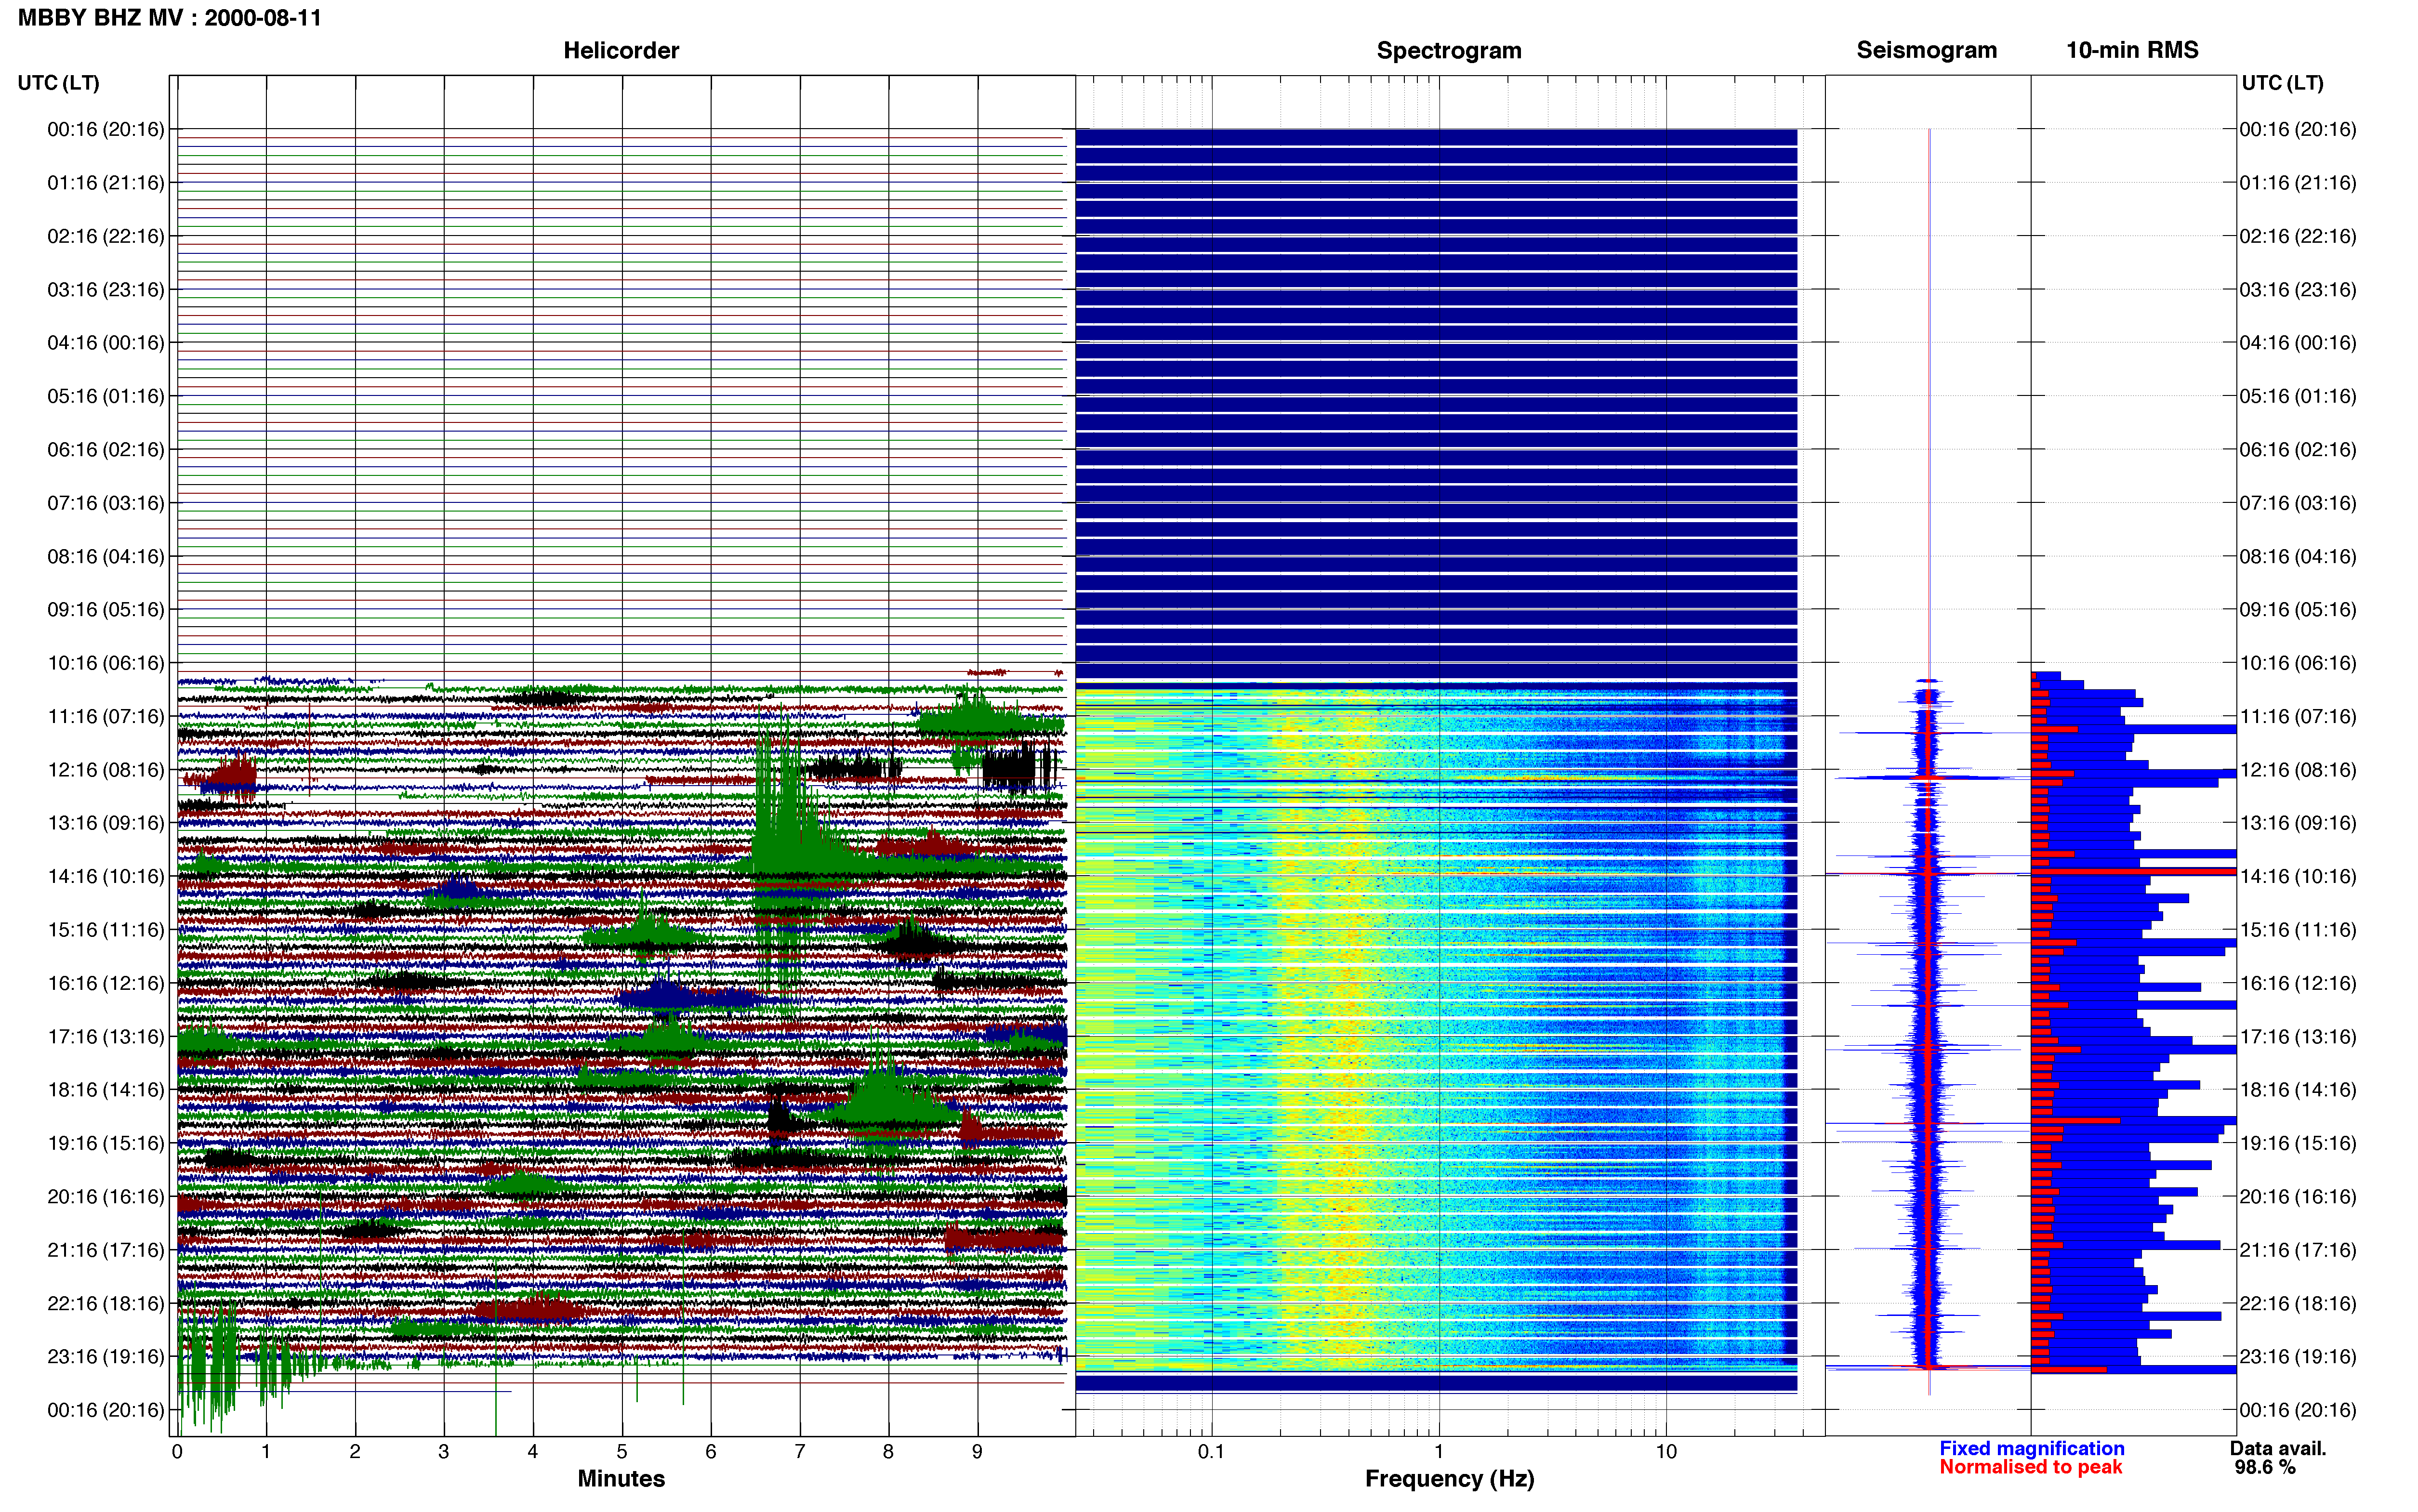This screenshot has width=2418, height=1512.
Task: Click left time label '10:16 (06:16)'
Action: point(105,663)
